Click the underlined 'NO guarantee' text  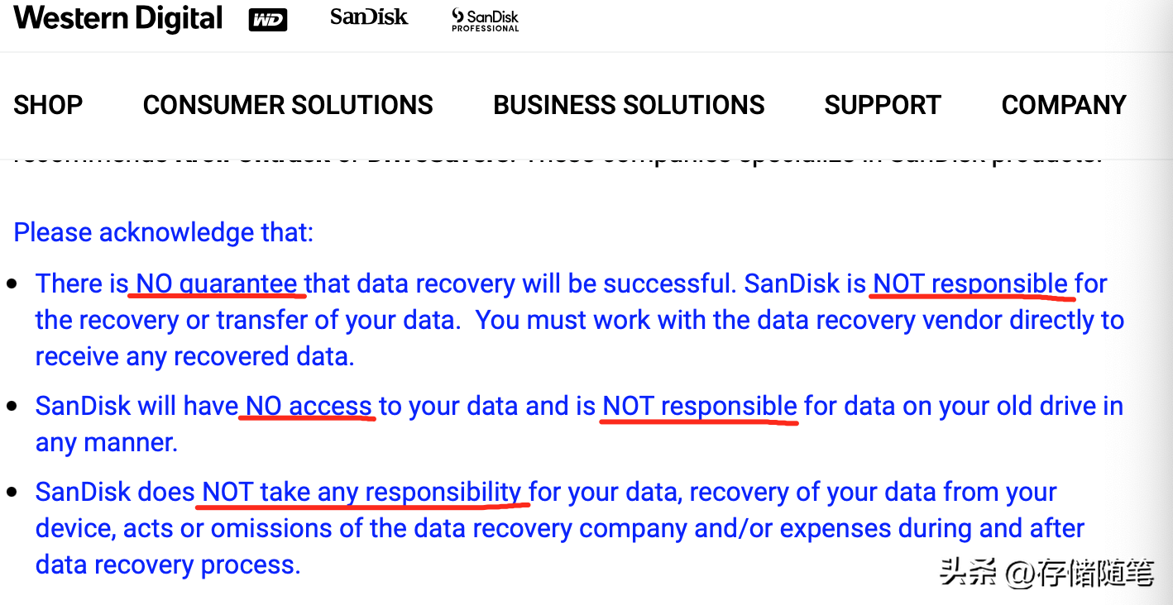(217, 283)
